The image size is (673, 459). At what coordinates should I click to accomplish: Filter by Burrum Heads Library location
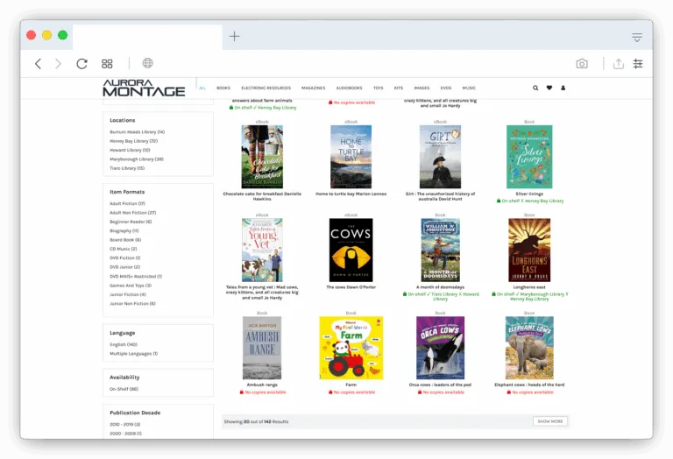(x=138, y=132)
